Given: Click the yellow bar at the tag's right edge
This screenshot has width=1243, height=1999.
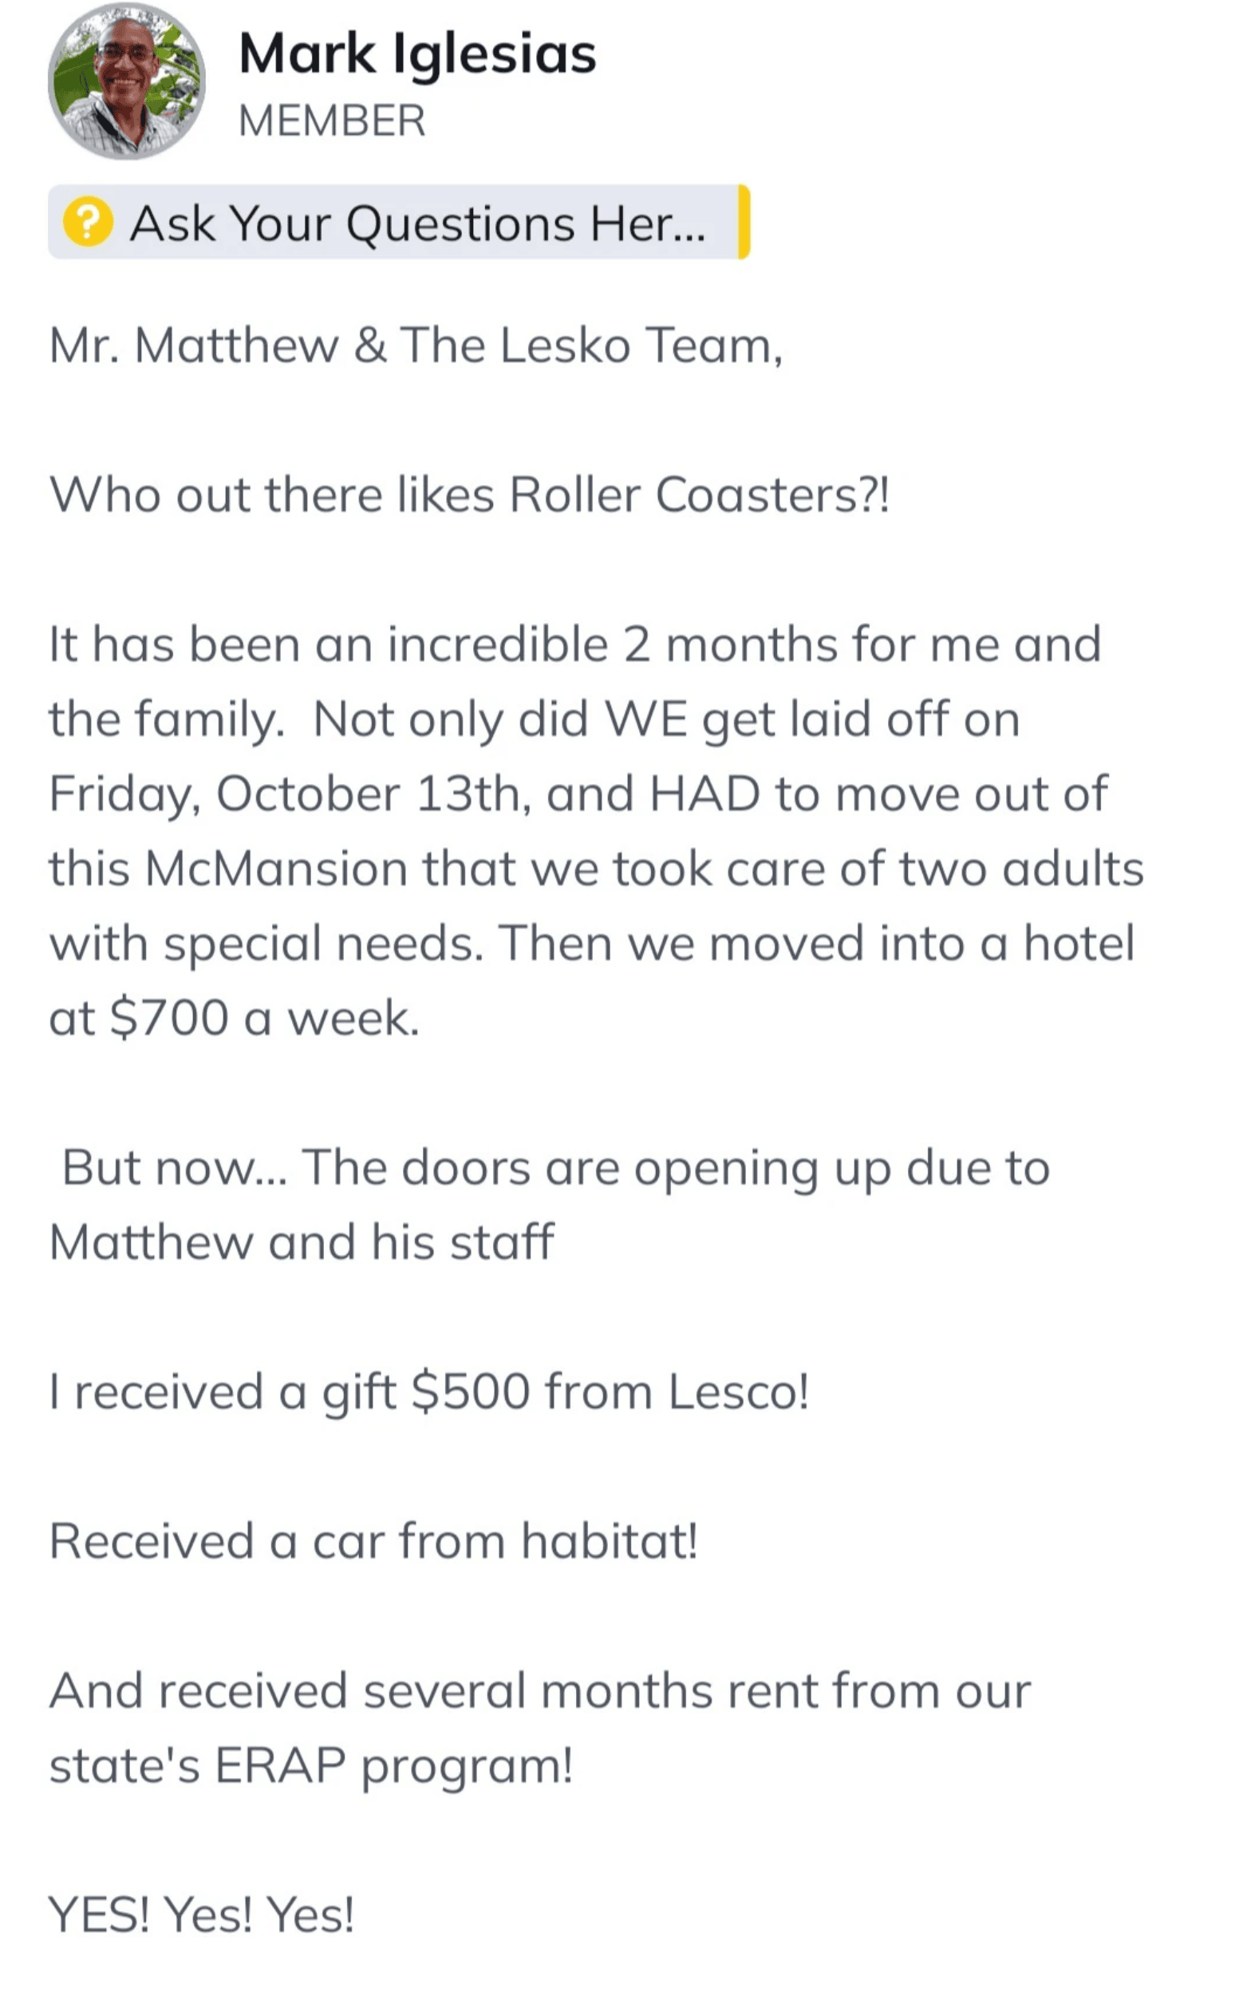Looking at the screenshot, I should point(744,222).
